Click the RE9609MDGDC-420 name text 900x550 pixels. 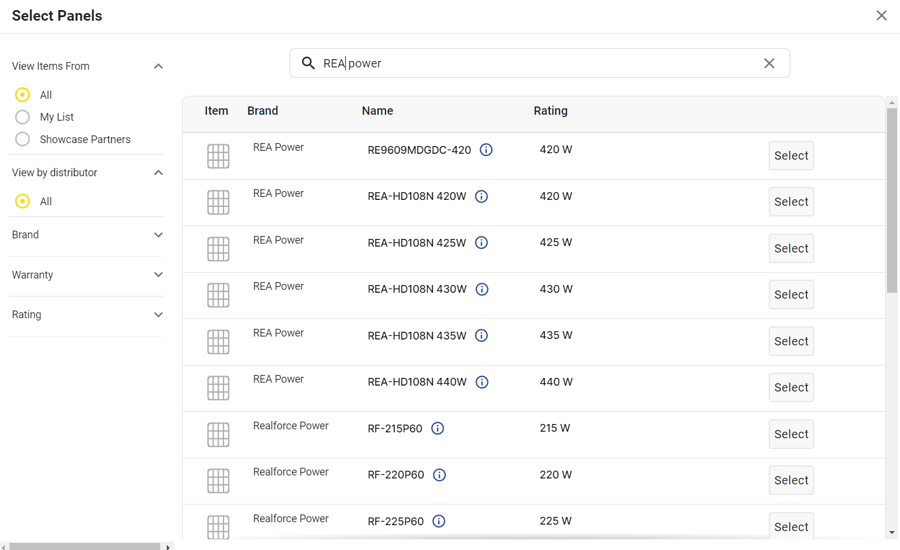coord(419,150)
